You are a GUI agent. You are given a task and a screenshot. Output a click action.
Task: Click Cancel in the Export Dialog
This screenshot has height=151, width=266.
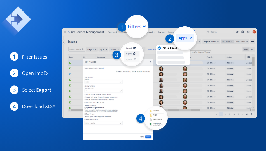pyautogui.click(x=142, y=137)
